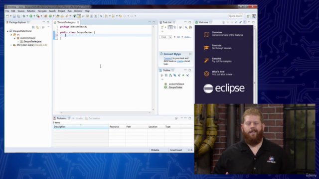Click the New wizard icon in main toolbar
Viewport: 319px width, 179px height.
[7, 16]
